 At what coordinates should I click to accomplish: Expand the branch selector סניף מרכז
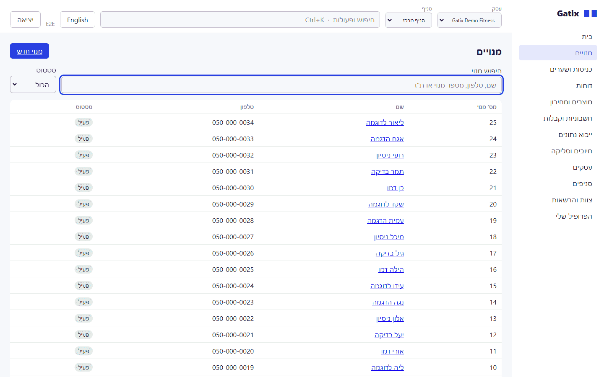408,20
